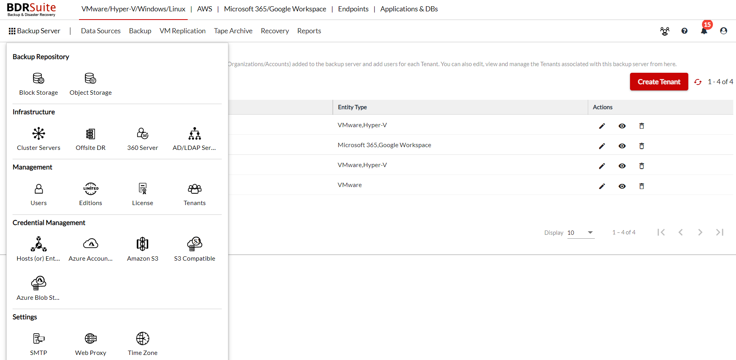Viewport: 736px width, 360px height.
Task: Switch to VMware/Hyper-V/Windows/Linux tab
Action: [x=133, y=9]
